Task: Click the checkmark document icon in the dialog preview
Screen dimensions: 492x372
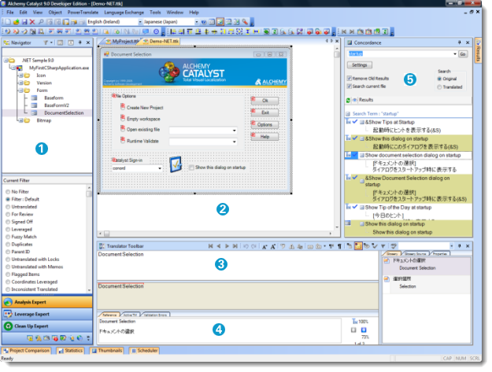Action: tap(176, 164)
